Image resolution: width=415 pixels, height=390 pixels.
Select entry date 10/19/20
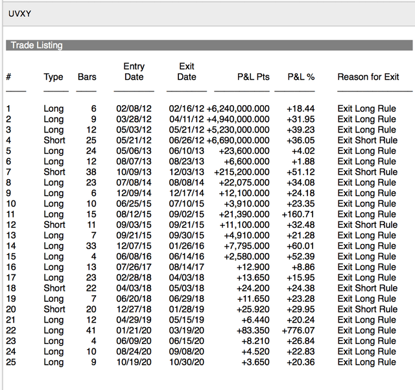coord(134,362)
